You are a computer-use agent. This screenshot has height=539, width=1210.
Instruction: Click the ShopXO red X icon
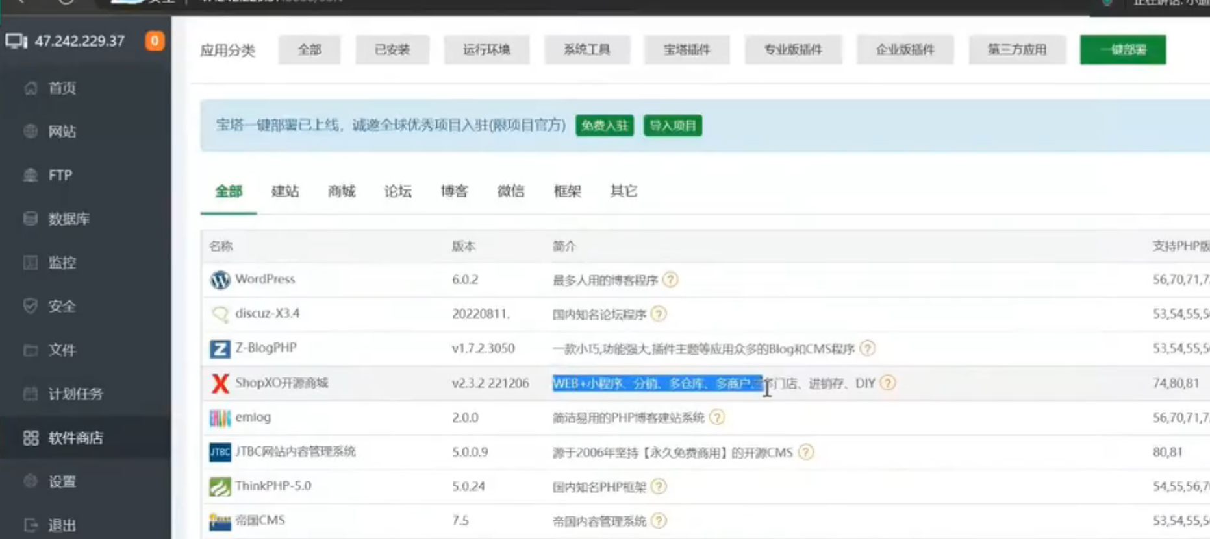coord(220,383)
